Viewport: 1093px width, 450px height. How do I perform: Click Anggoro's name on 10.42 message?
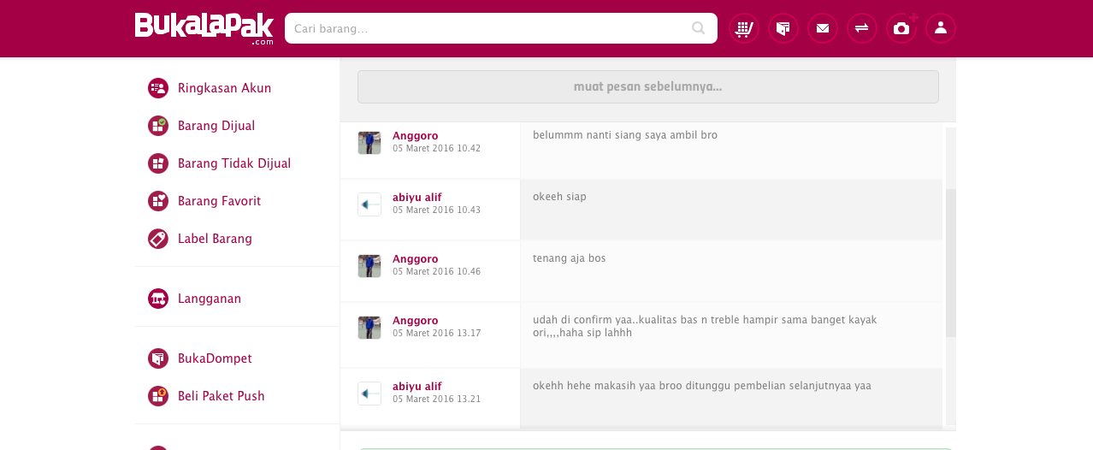pyautogui.click(x=415, y=136)
